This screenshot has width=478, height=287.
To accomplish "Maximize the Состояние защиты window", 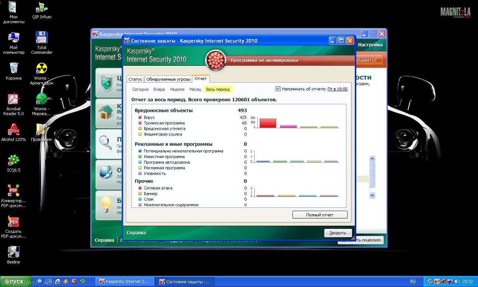I will pyautogui.click(x=341, y=40).
